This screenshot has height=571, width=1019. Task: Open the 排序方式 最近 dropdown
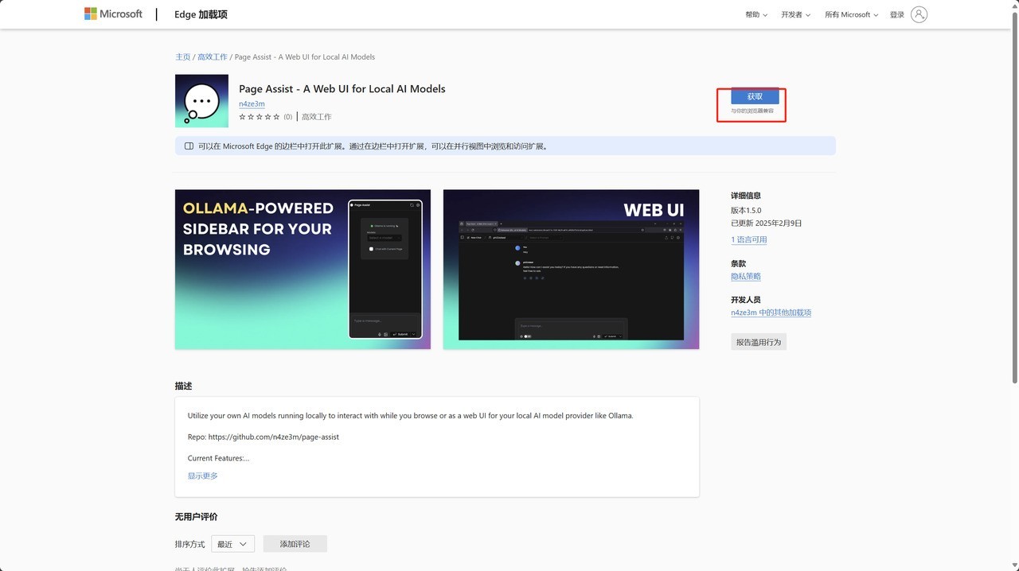(233, 544)
